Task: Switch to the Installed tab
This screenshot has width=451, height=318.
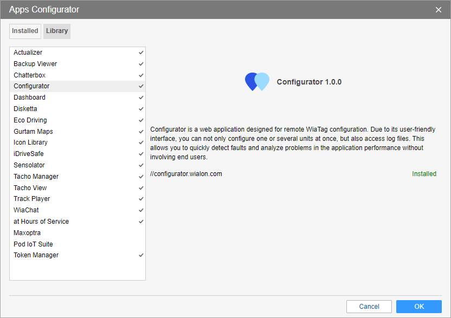Action: click(x=25, y=31)
